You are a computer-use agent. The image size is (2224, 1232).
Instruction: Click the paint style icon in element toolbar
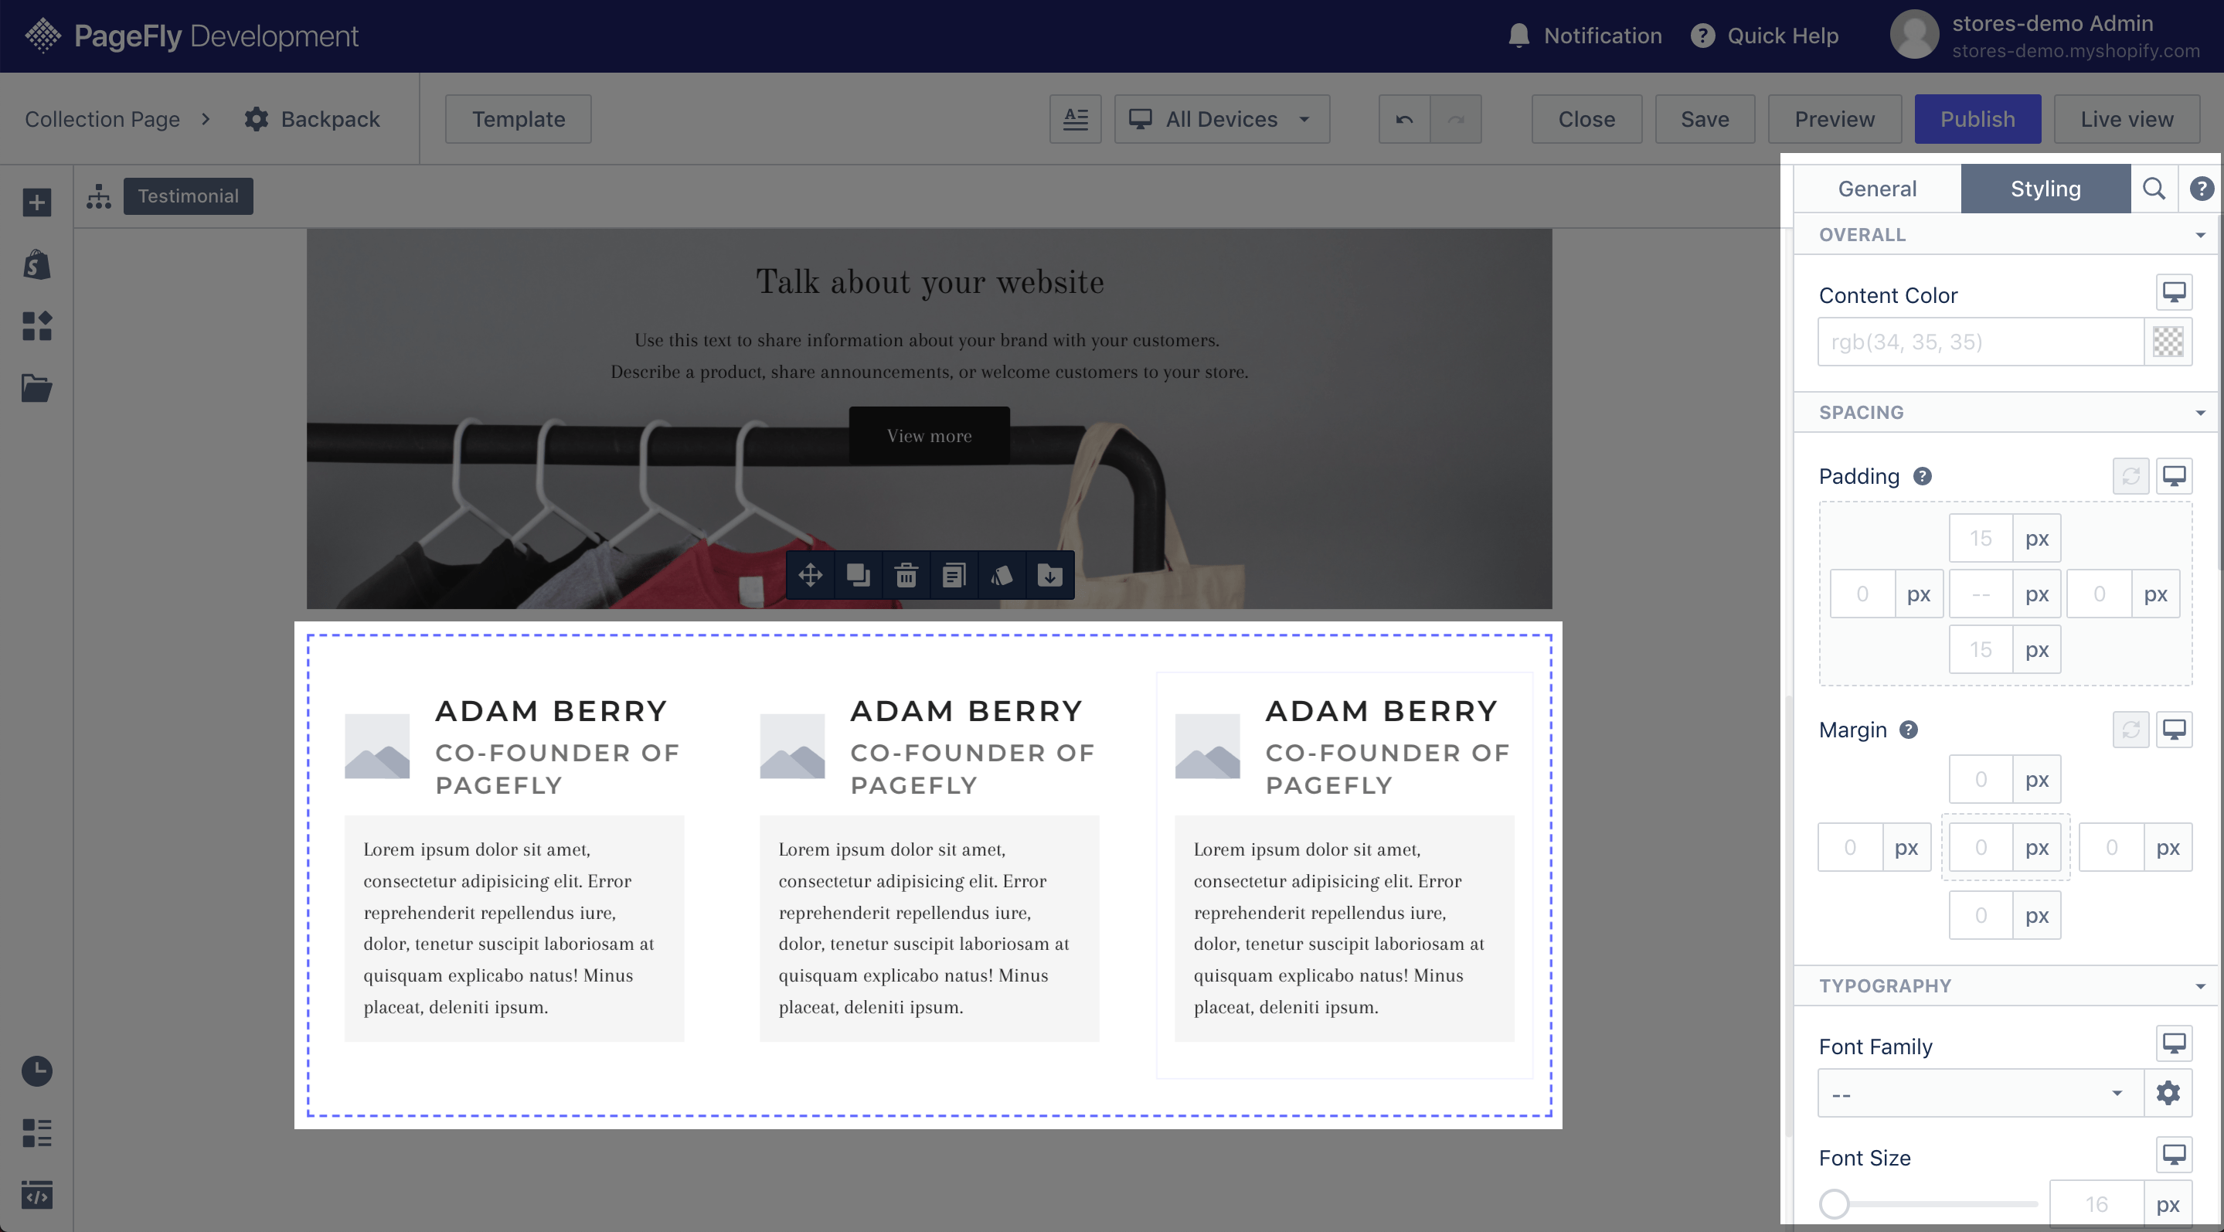pos(1001,575)
